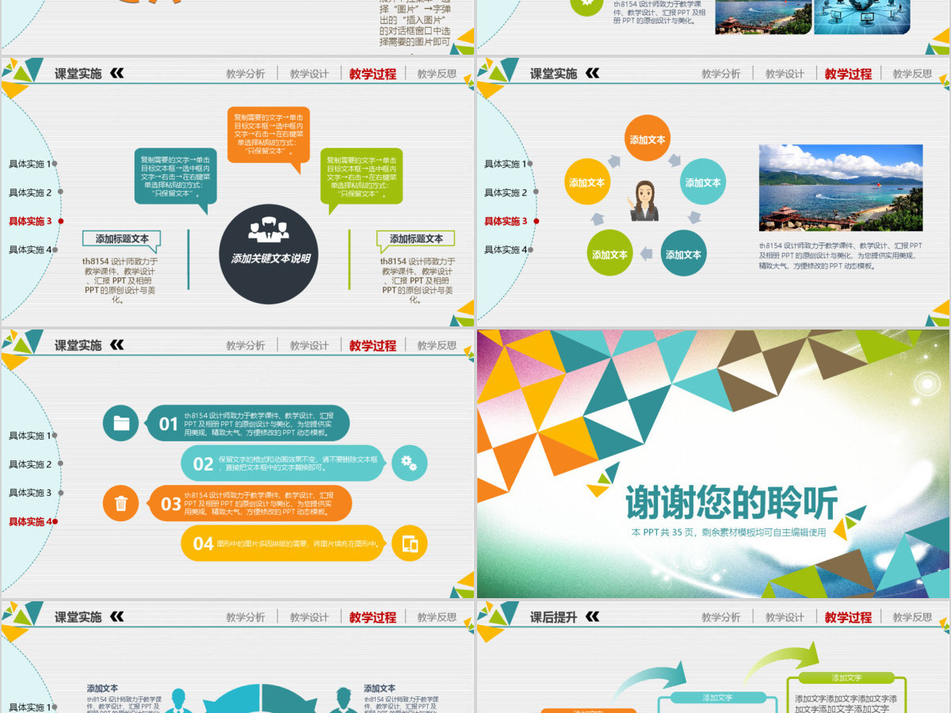Click the orange 添加文本 circle at the top of the cycle
Screen dimensions: 951x713
tap(647, 139)
